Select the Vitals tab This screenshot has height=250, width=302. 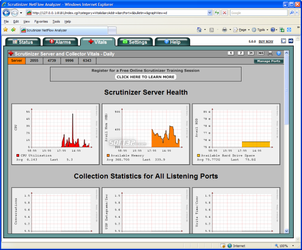[x=98, y=42]
